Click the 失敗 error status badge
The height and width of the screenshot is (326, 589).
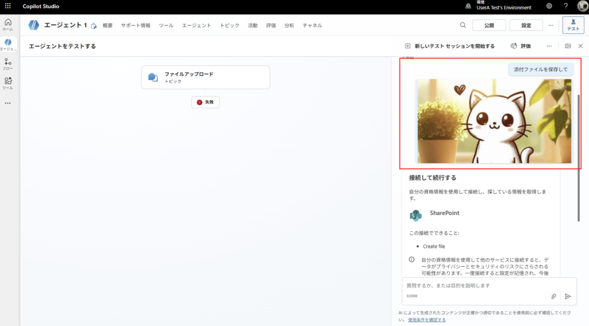[x=205, y=102]
